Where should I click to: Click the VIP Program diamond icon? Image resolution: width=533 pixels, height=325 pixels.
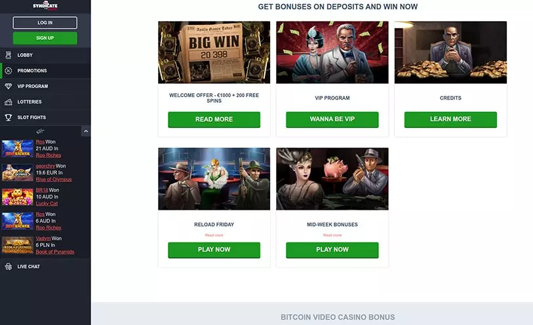pyautogui.click(x=9, y=86)
